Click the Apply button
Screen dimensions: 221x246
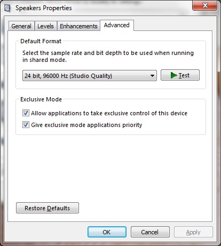coord(193,232)
